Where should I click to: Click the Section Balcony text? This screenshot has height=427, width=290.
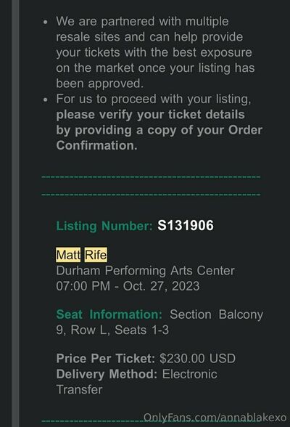tap(216, 314)
